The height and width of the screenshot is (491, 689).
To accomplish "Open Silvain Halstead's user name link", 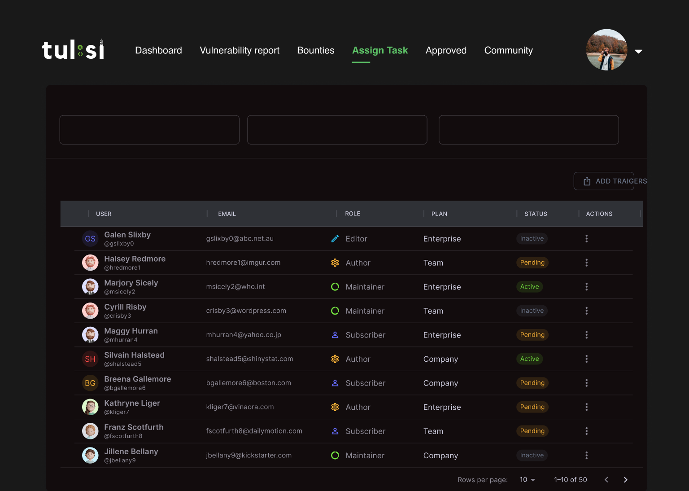I will (x=134, y=355).
